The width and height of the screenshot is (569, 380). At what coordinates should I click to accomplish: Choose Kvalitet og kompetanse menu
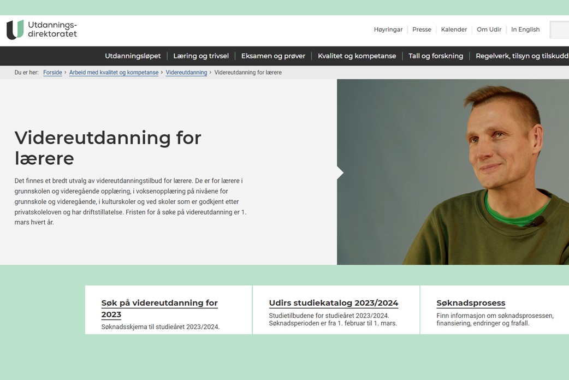(357, 56)
